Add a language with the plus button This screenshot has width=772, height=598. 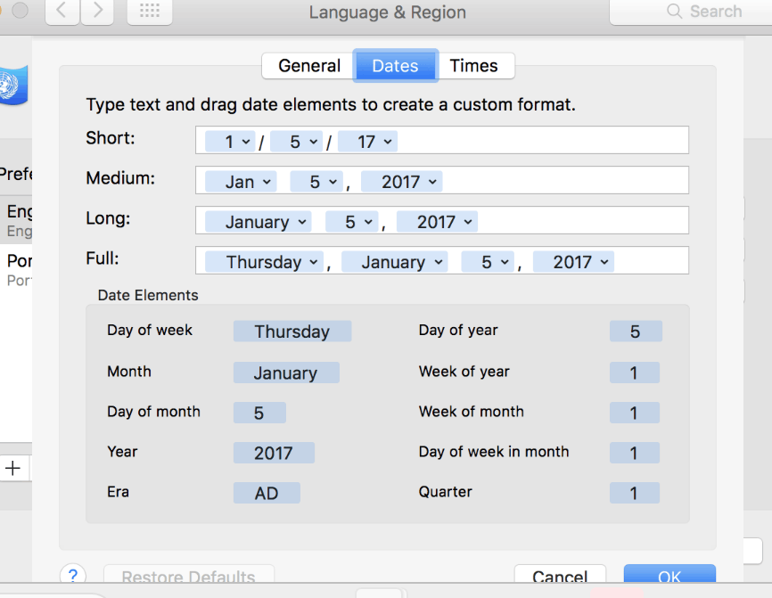pyautogui.click(x=13, y=468)
